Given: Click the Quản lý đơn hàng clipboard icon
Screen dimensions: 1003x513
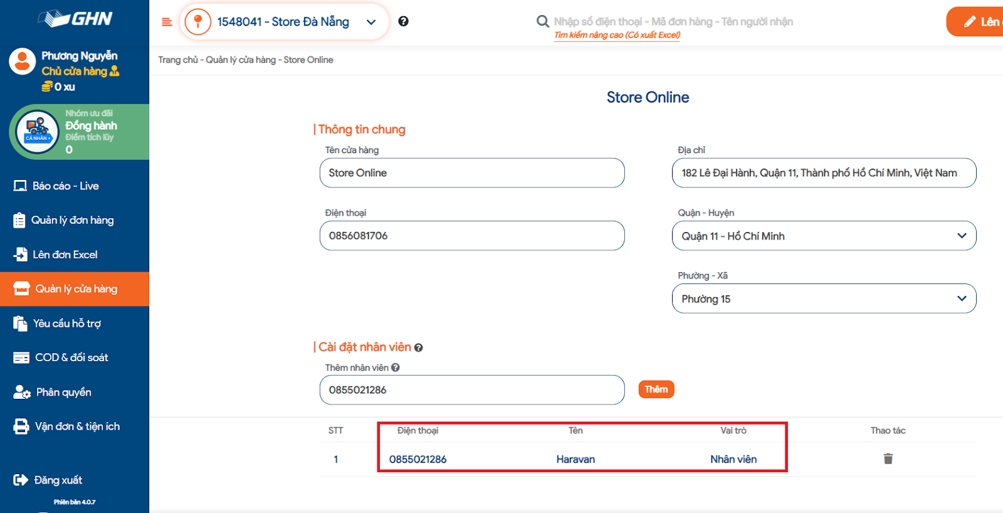Looking at the screenshot, I should (x=19, y=220).
